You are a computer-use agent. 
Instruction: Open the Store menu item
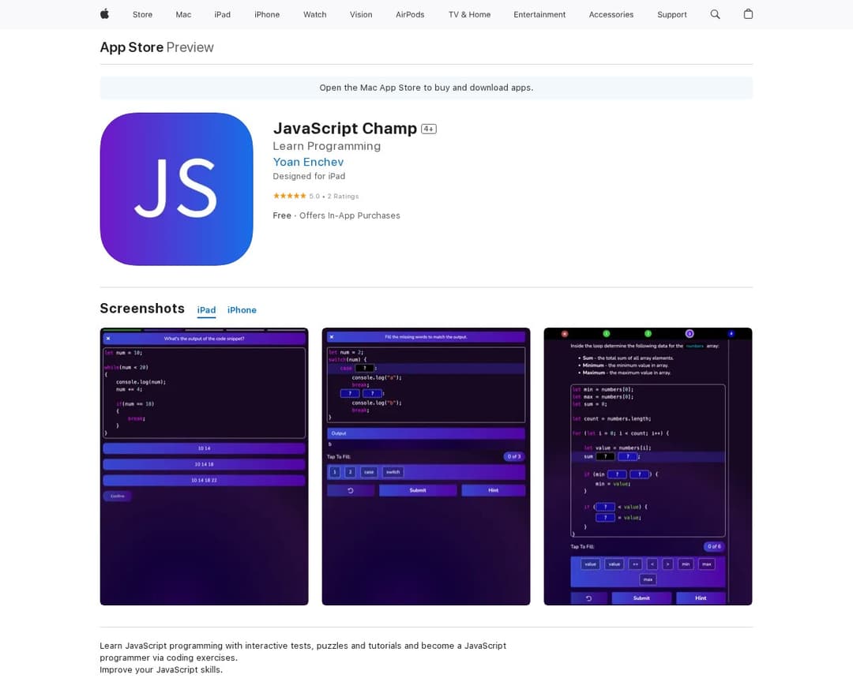click(142, 15)
